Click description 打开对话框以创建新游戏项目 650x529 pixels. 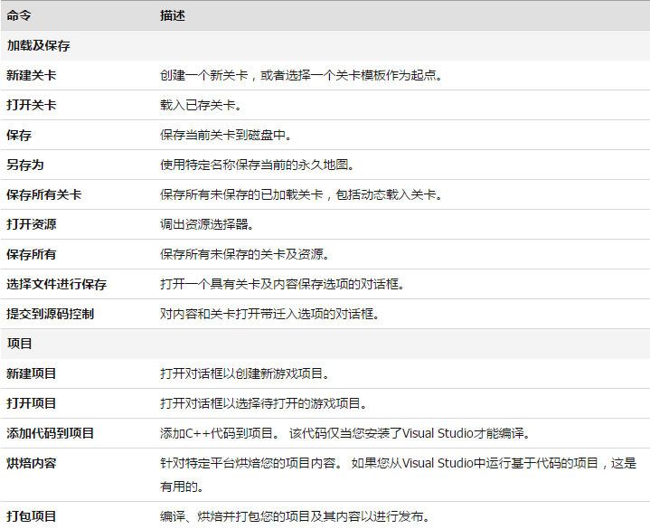tap(245, 374)
